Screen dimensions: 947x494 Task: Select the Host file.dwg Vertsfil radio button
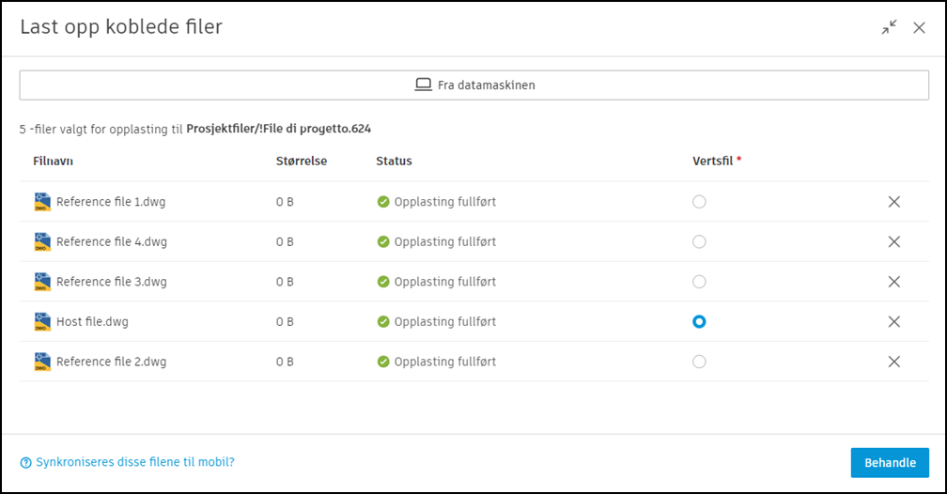699,321
